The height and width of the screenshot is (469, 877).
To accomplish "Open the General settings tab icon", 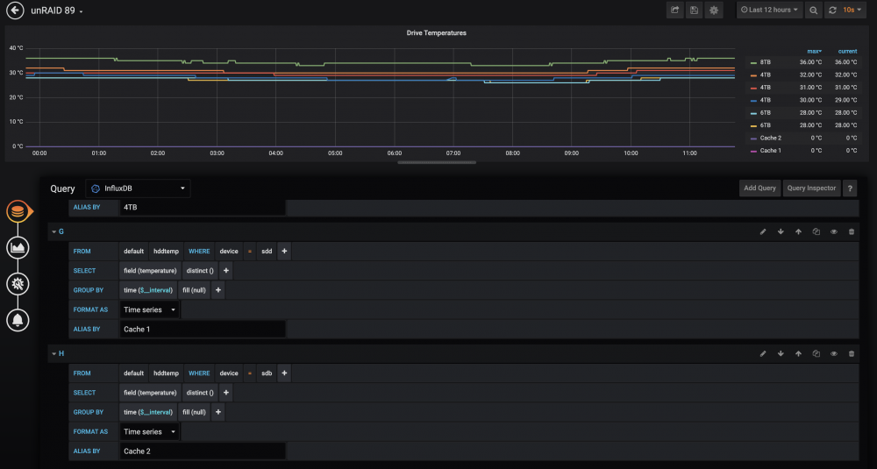I will click(18, 284).
